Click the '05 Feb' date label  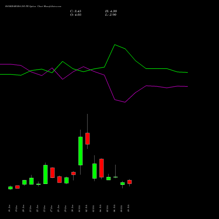click(107, 208)
